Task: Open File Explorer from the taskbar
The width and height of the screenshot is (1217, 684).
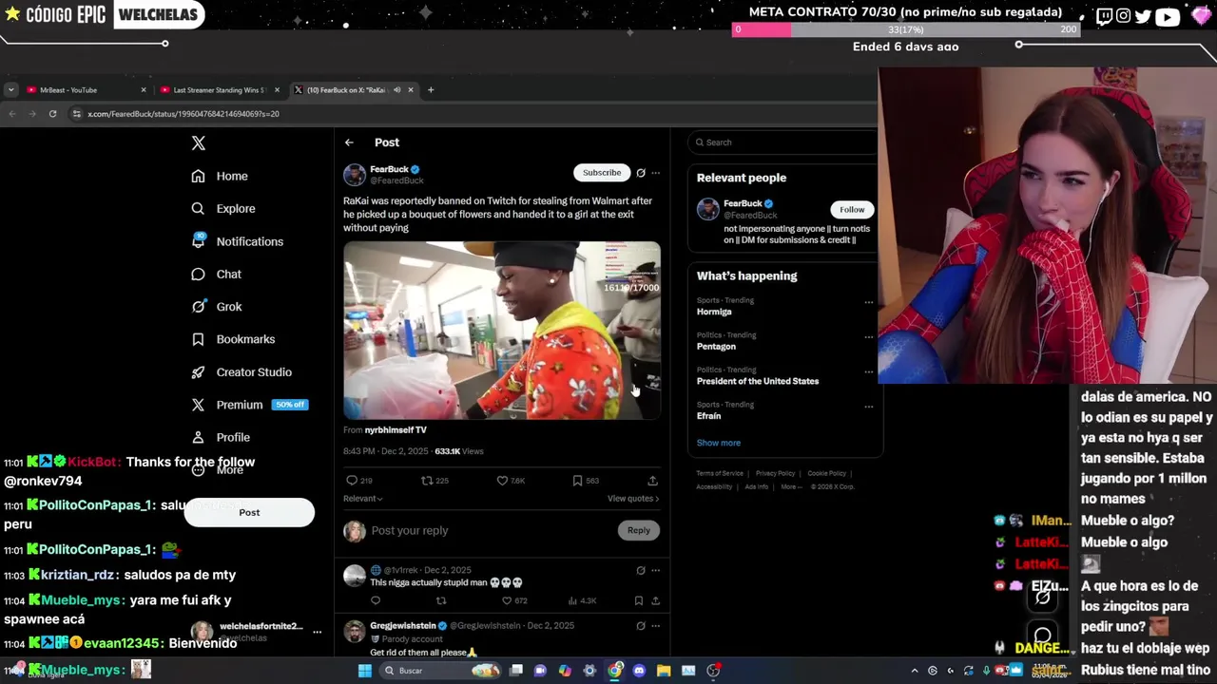Action: coord(664,671)
